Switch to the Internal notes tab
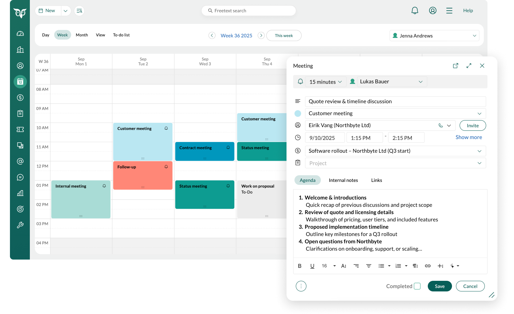Screen dimensions: 514x314 click(343, 180)
